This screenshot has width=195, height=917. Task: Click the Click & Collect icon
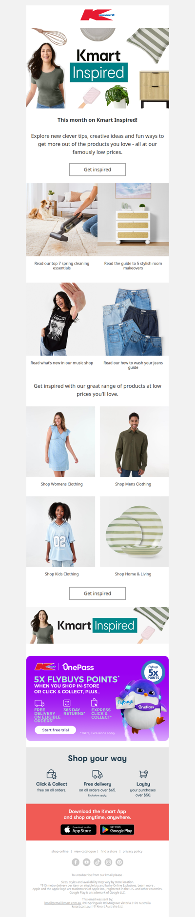click(52, 774)
